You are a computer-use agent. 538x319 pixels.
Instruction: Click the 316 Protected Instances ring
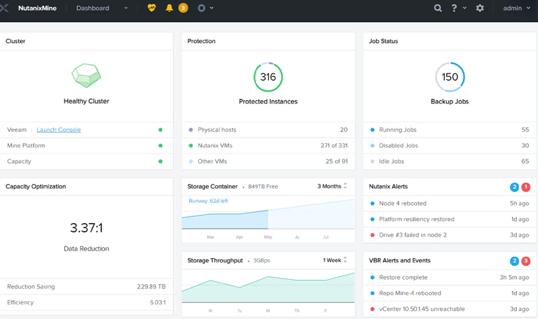pos(268,77)
